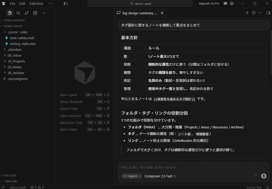Expand the additional views chevron
This screenshot has height=189, width=272.
[44, 13]
